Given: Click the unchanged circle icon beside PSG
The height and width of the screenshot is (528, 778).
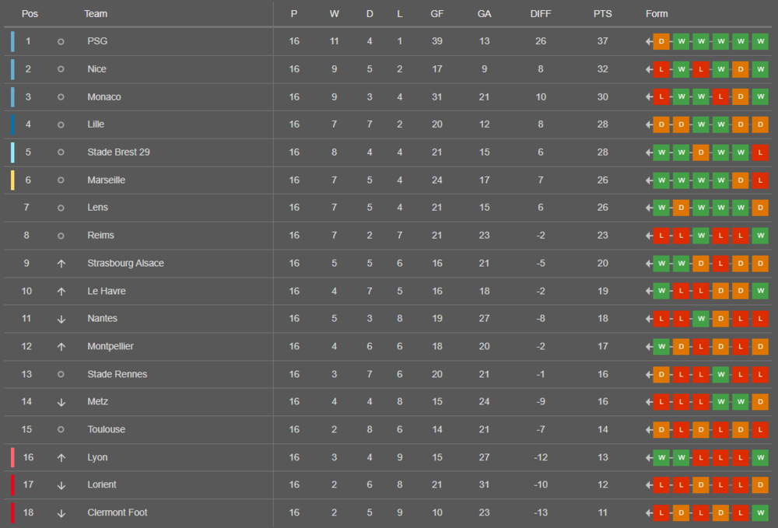Looking at the screenshot, I should tap(61, 41).
